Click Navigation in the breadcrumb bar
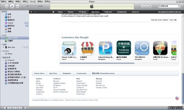The width and height of the screenshot is (184, 110). 67,73
